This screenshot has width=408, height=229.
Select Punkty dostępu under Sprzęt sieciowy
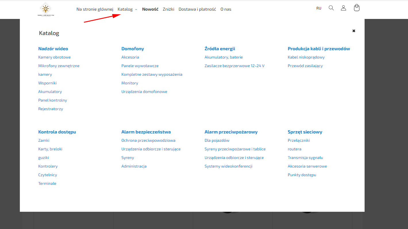pyautogui.click(x=302, y=175)
